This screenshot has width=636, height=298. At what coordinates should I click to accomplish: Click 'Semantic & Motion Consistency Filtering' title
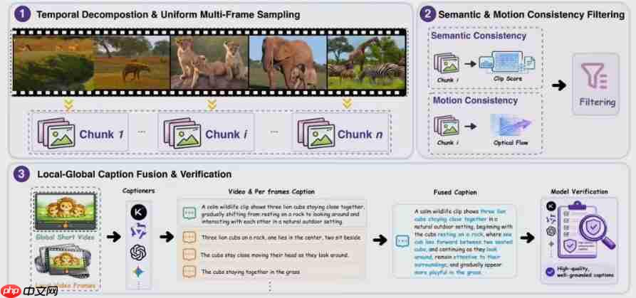(x=531, y=15)
